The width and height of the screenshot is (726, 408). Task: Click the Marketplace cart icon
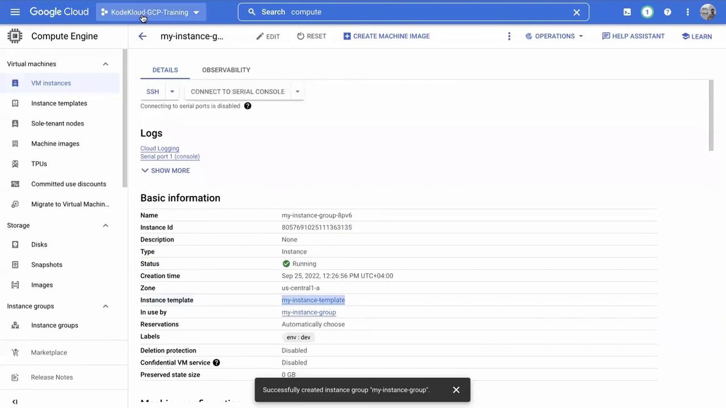15,352
